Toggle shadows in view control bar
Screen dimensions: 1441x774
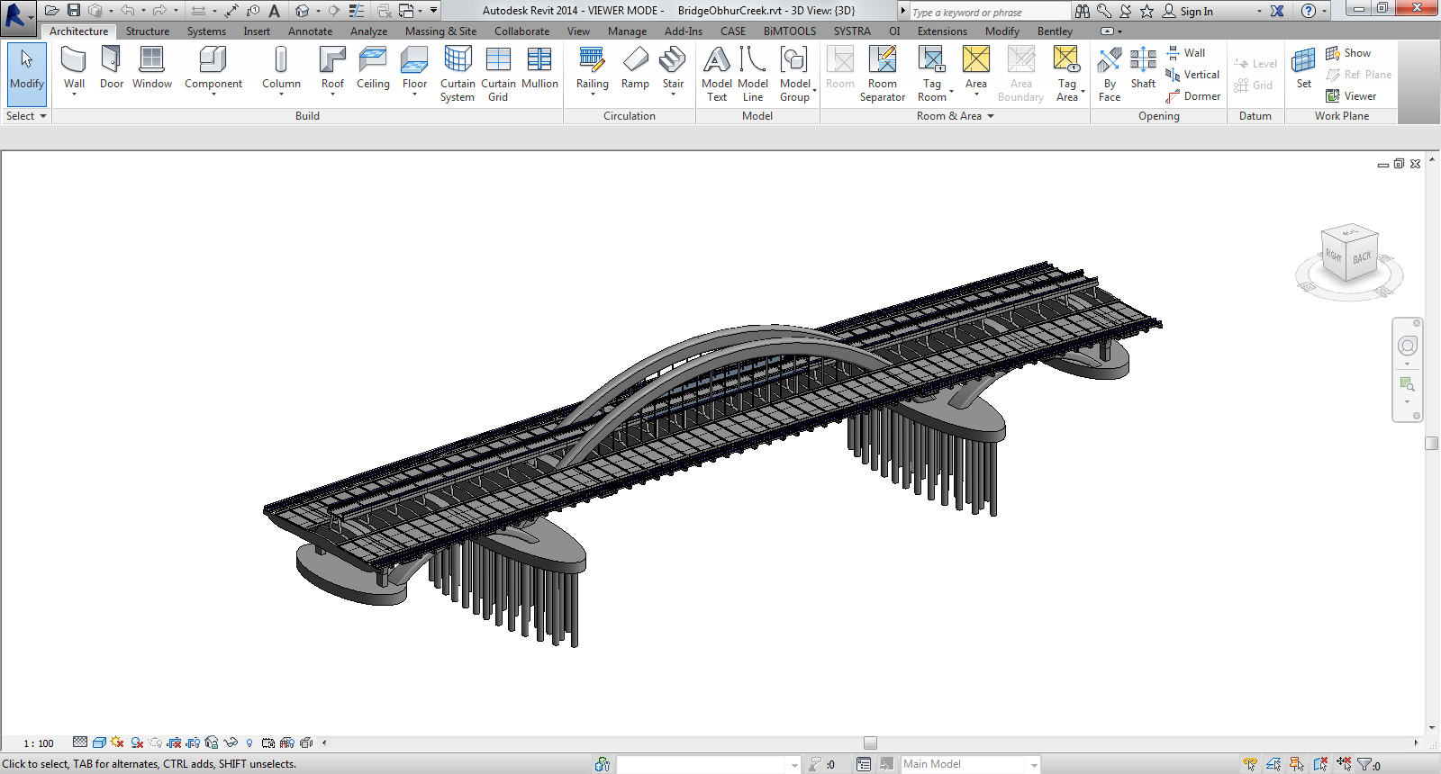[137, 742]
